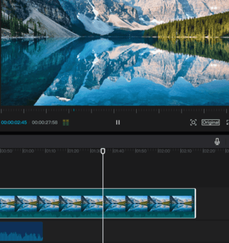
Task: Start voiceover recording with the microphone icon
Action: (x=217, y=142)
